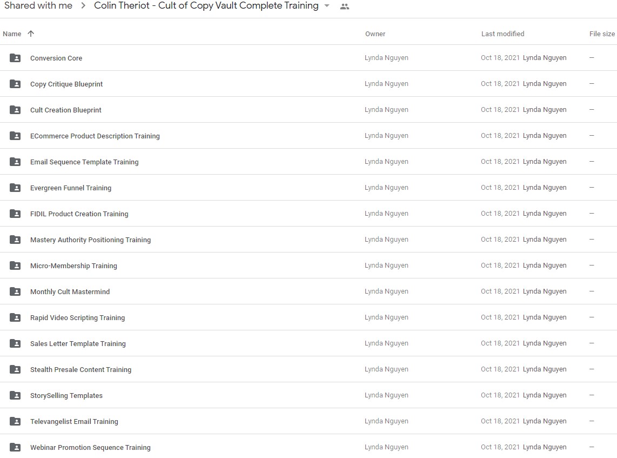The width and height of the screenshot is (617, 458).
Task: Click owner Lynda Nguyen in Conversion Core row
Action: 386,58
